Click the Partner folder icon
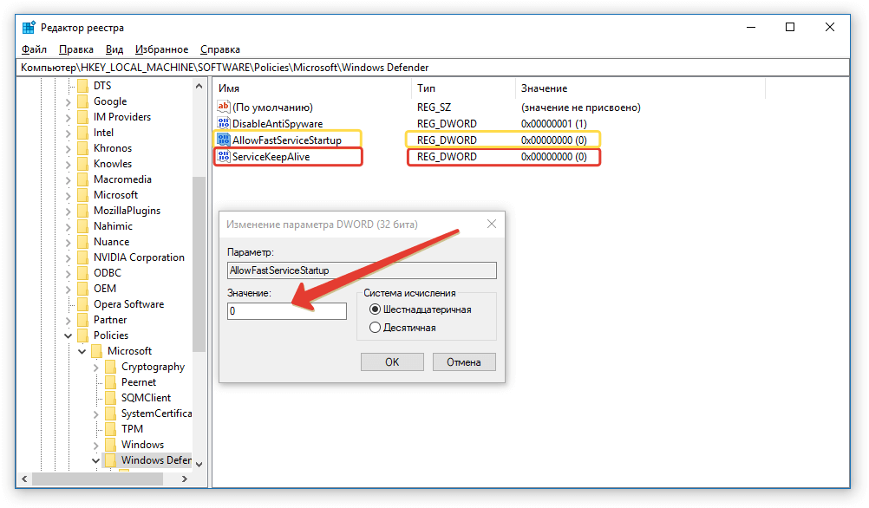The image size is (869, 508). (82, 320)
